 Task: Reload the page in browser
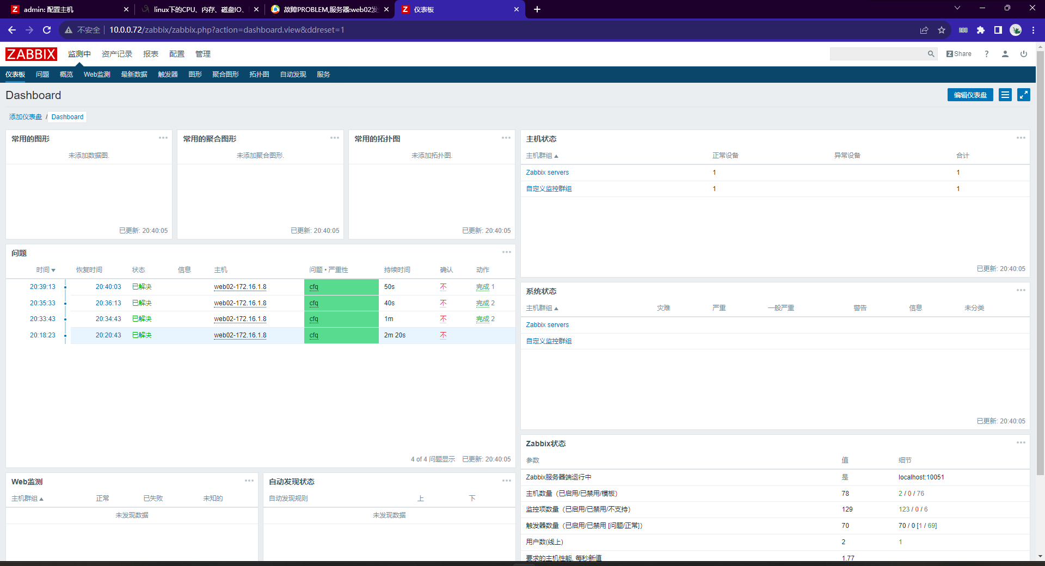(47, 30)
